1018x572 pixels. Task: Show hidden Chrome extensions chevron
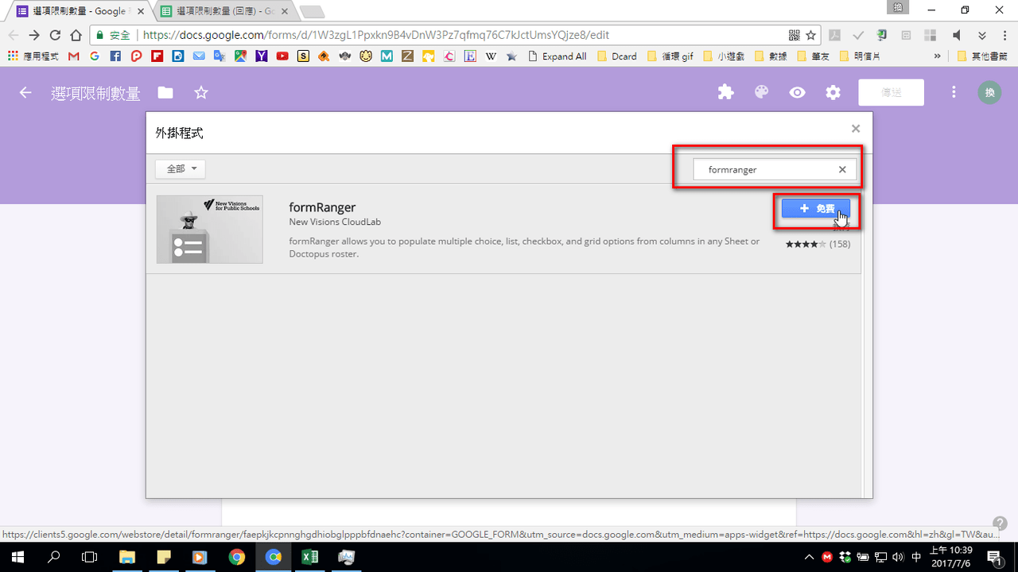[x=982, y=35]
